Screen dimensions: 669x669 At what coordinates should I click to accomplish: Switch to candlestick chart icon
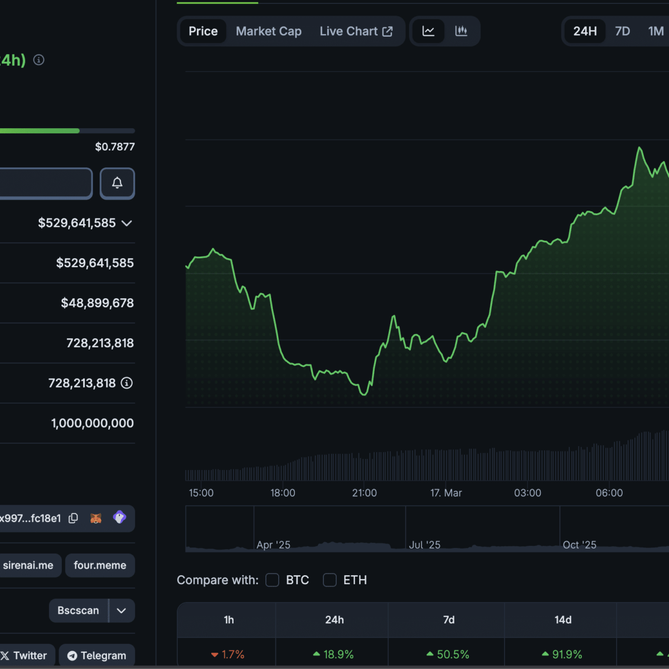click(461, 31)
